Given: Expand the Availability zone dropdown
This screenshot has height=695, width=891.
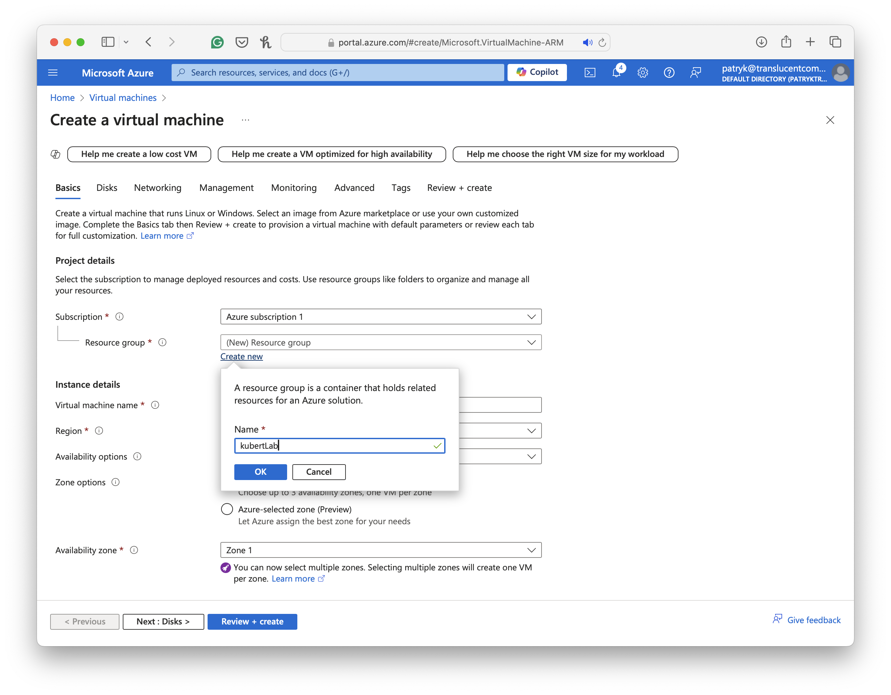Looking at the screenshot, I should click(380, 550).
